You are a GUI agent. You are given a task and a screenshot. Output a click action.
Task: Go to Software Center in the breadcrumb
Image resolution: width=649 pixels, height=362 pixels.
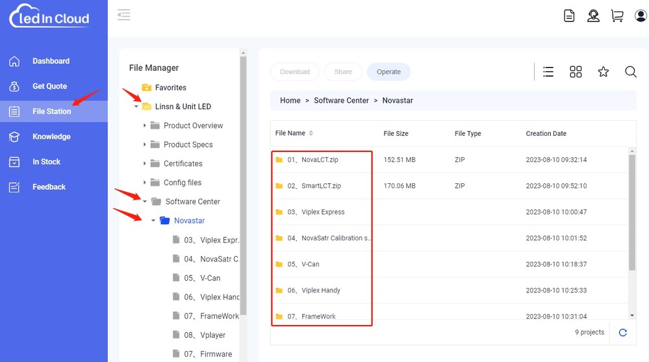[x=341, y=100]
